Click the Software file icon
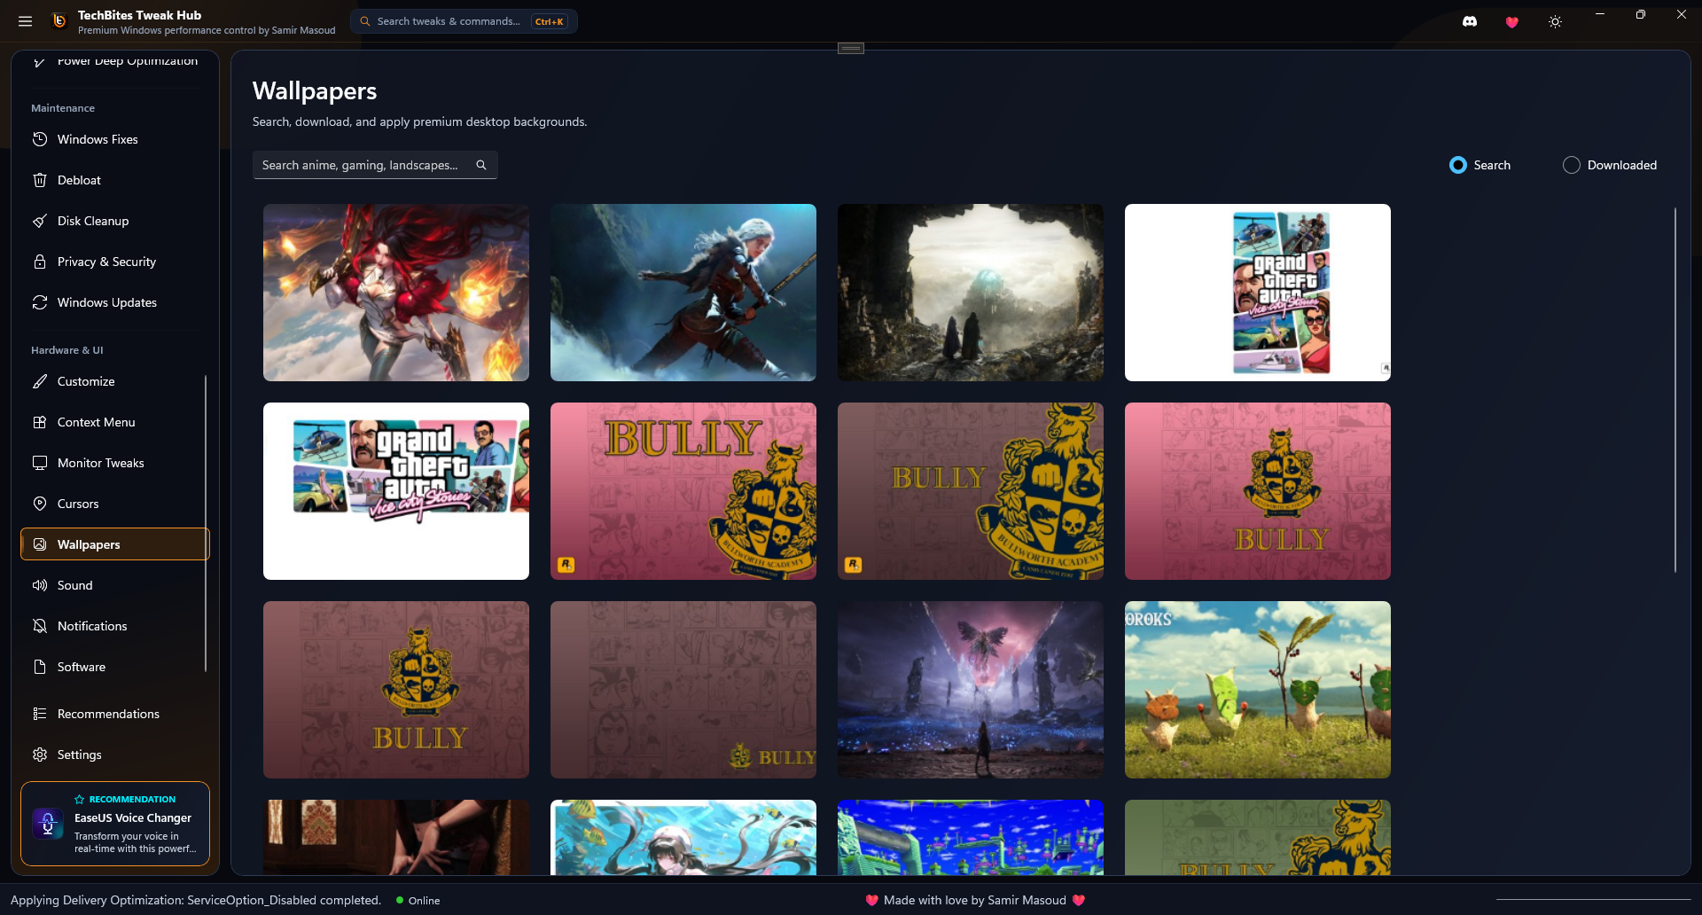 coord(40,667)
